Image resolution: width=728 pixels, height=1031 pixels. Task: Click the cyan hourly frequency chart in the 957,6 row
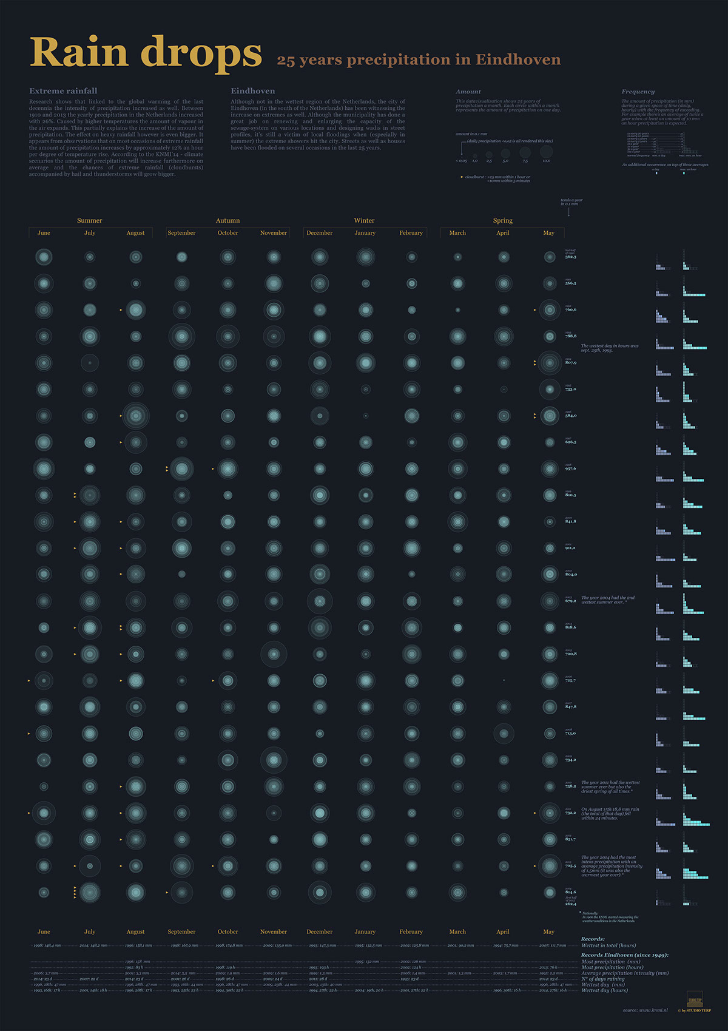tap(693, 473)
